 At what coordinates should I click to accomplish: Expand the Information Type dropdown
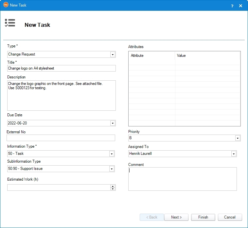[112, 154]
